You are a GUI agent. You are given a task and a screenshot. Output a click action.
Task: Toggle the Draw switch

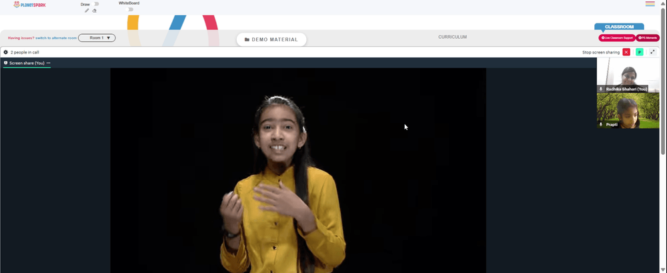point(95,4)
